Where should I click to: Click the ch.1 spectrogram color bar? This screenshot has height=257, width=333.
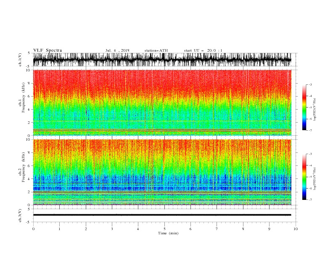coord(304,107)
